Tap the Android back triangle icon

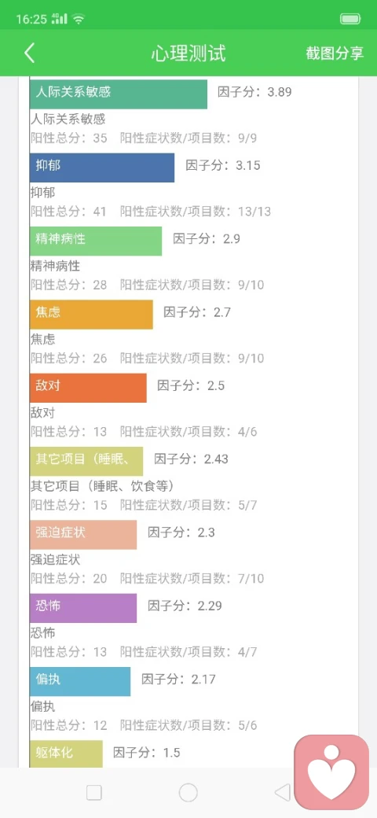coord(282,793)
